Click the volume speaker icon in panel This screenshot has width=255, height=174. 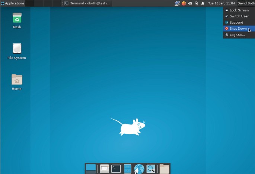click(x=190, y=3)
